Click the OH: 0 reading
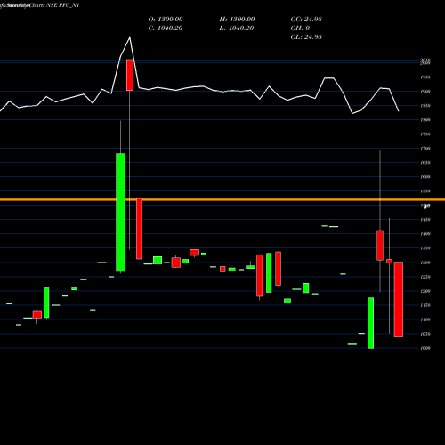445x445 pixels. point(300,28)
